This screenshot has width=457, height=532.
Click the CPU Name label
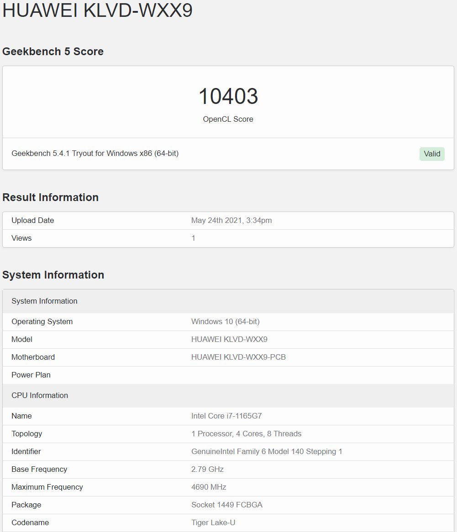coord(21,416)
